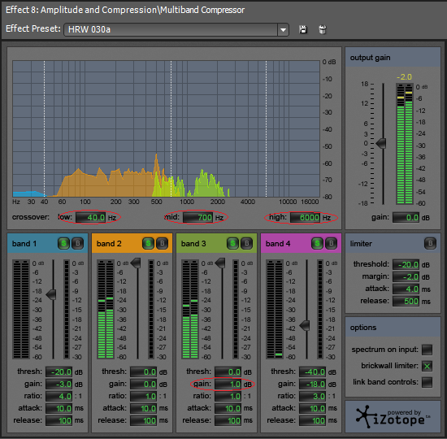
Task: Solo band 1 with the S button
Action: coord(63,243)
